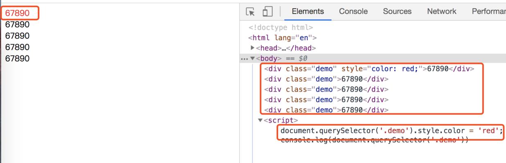Viewport: 506px width, 163px height.
Task: Click the console.log script line
Action: point(374,140)
